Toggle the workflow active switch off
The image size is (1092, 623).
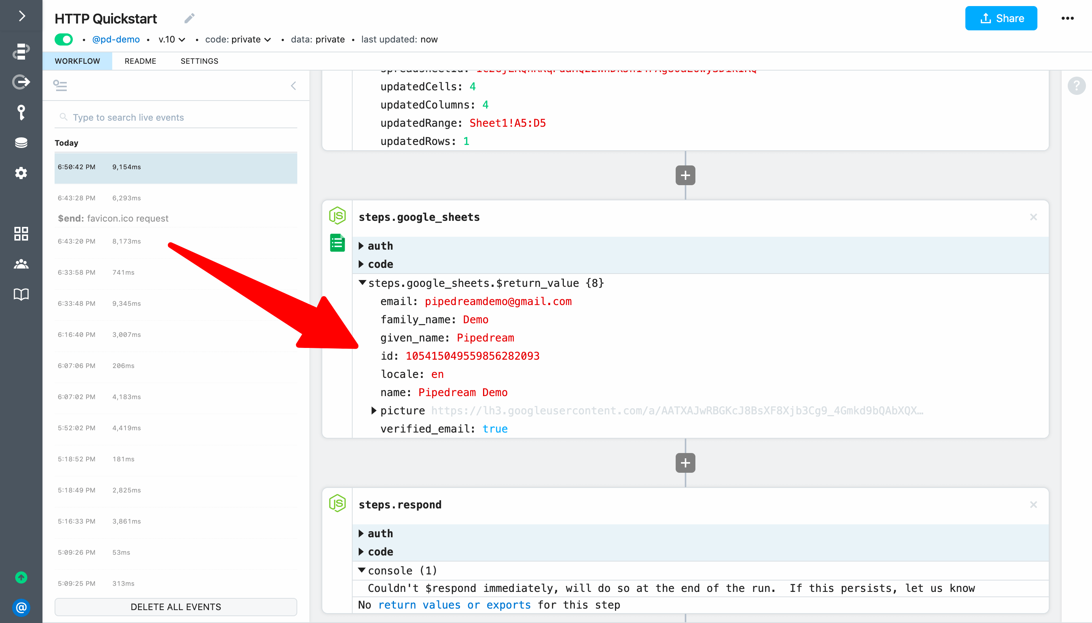tap(64, 39)
